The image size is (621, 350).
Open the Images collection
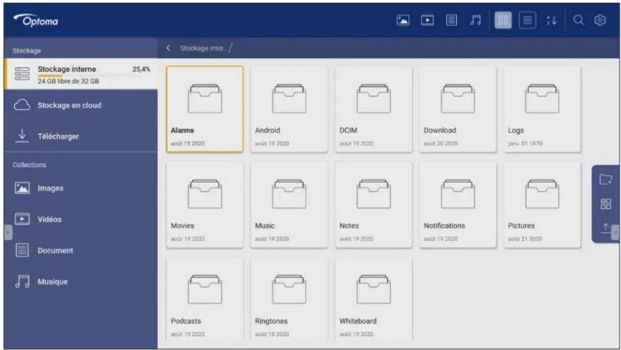point(50,188)
